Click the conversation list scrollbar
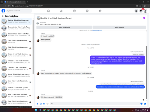 click(x=33, y=47)
